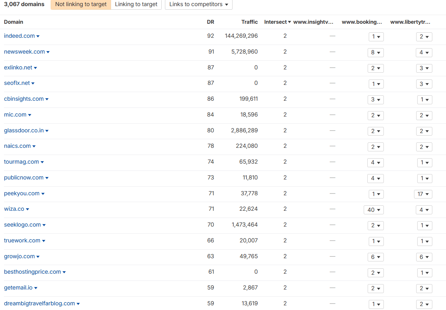Screen dimensions: 446x310
Task: Open libertytr dropdown showing 17 for peekyou.com
Action: pos(423,194)
